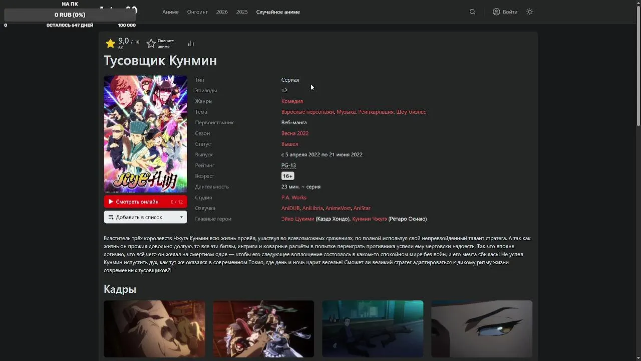
Task: Open the AniDUB voiceover link
Action: click(290, 208)
